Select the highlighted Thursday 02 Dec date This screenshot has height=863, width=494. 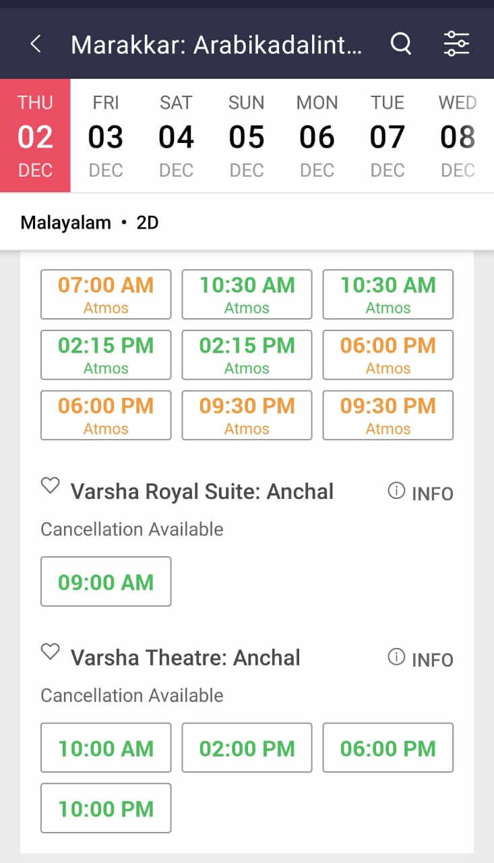pyautogui.click(x=35, y=136)
